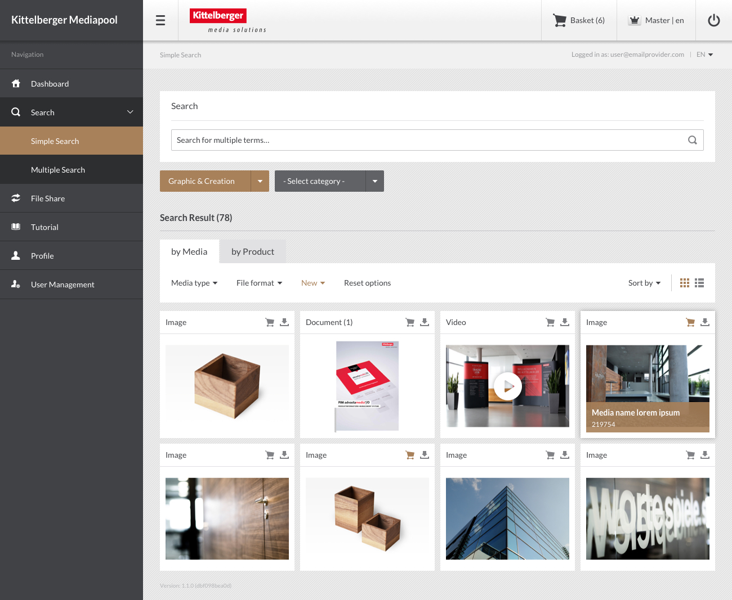Open the Basket shopping cart icon
This screenshot has height=600, width=732.
560,20
